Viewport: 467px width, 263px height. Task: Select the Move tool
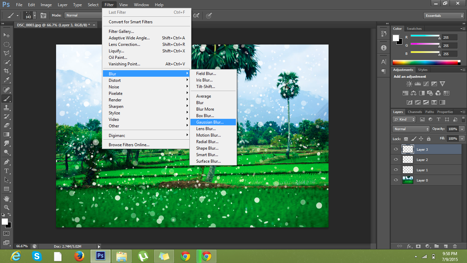coord(6,35)
